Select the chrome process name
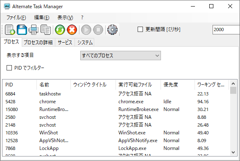The image size is (240, 161). [x=48, y=102]
